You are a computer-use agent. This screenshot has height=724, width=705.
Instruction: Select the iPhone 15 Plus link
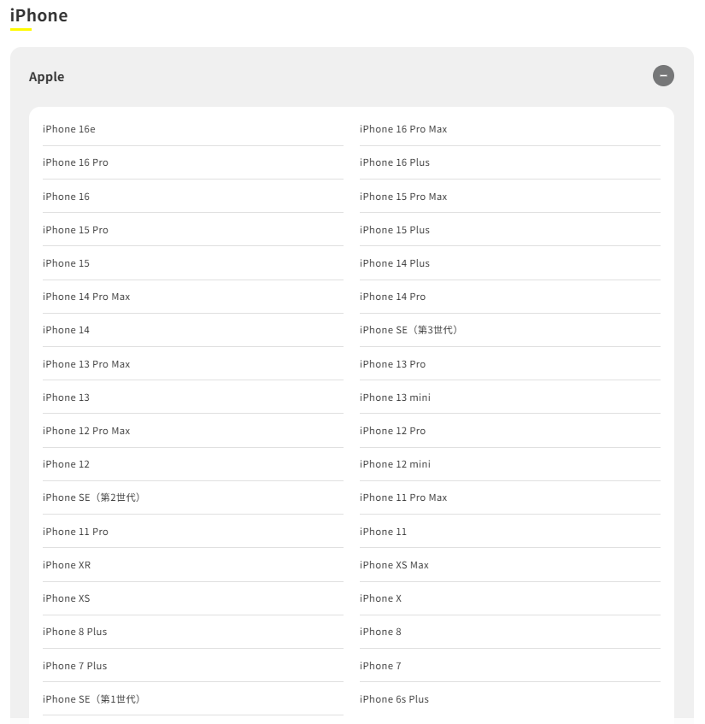click(394, 230)
